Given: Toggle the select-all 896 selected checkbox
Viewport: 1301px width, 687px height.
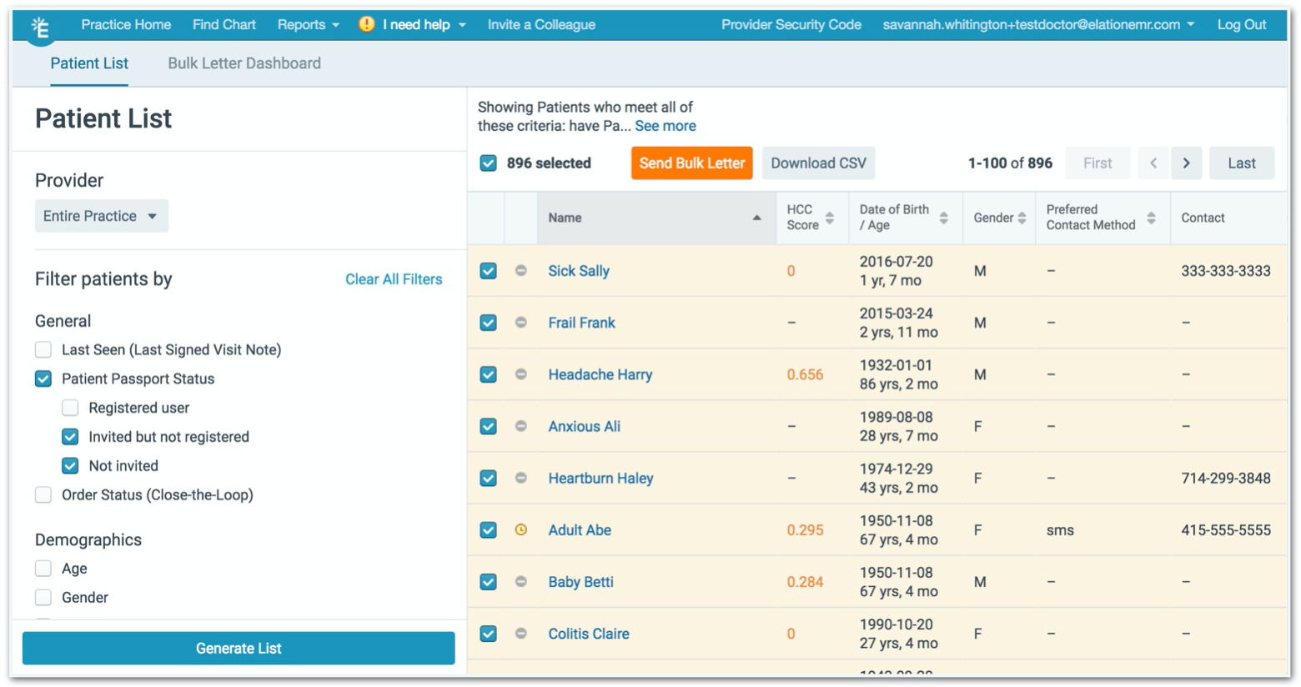Looking at the screenshot, I should 489,163.
